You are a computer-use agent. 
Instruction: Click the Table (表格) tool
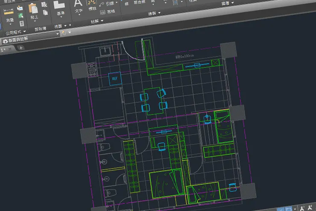tap(108, 12)
